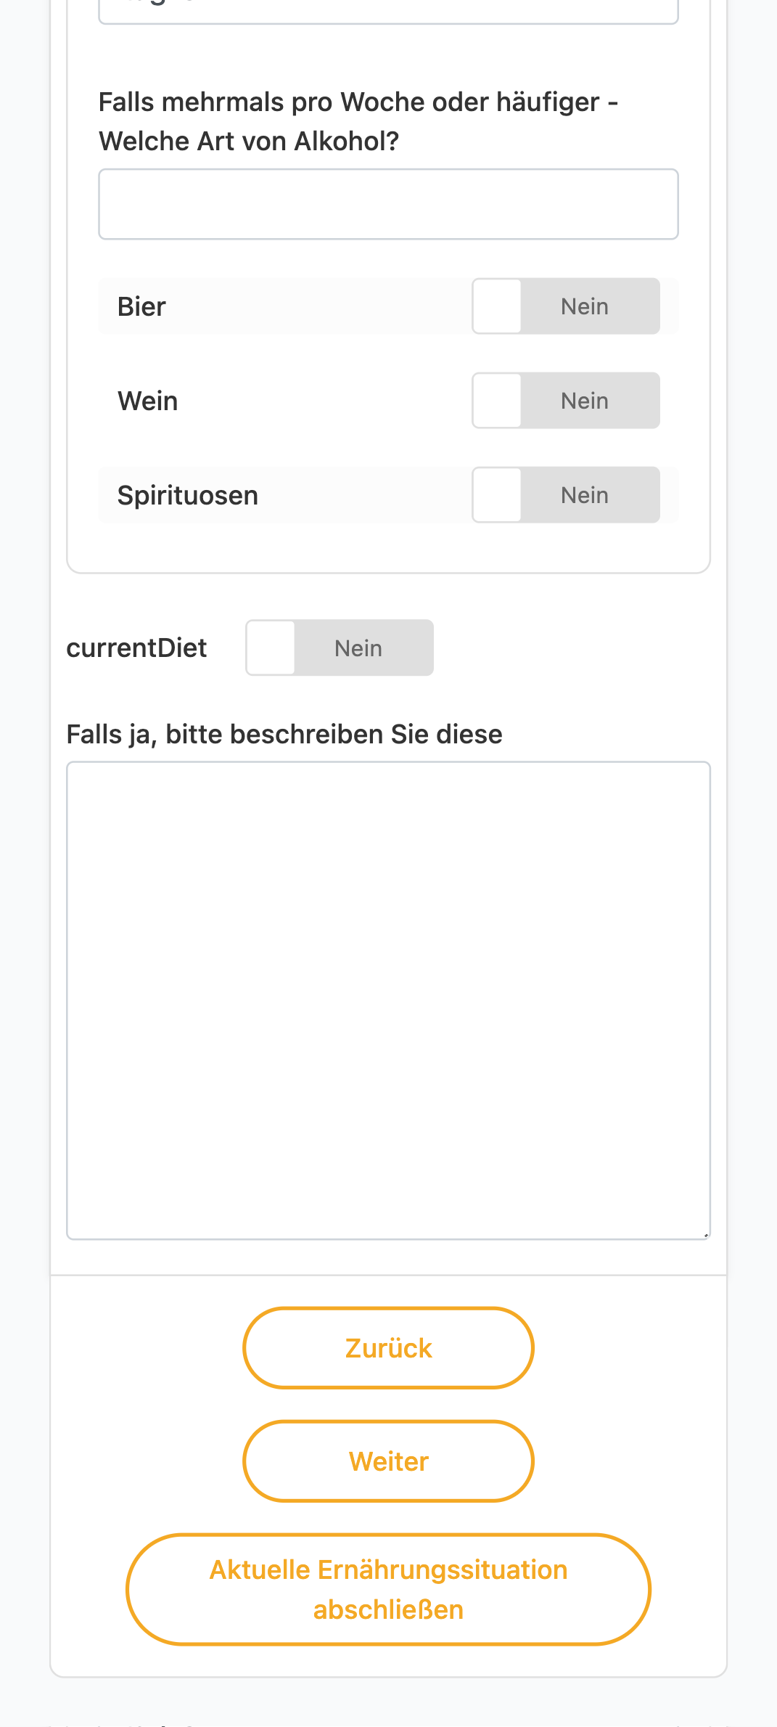
Task: Click the currentDiet label
Action: click(x=136, y=648)
